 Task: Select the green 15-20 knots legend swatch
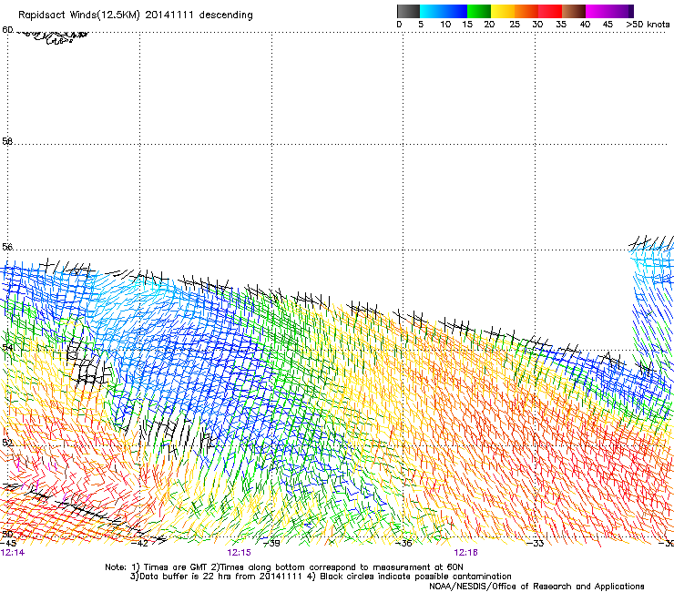pos(479,11)
